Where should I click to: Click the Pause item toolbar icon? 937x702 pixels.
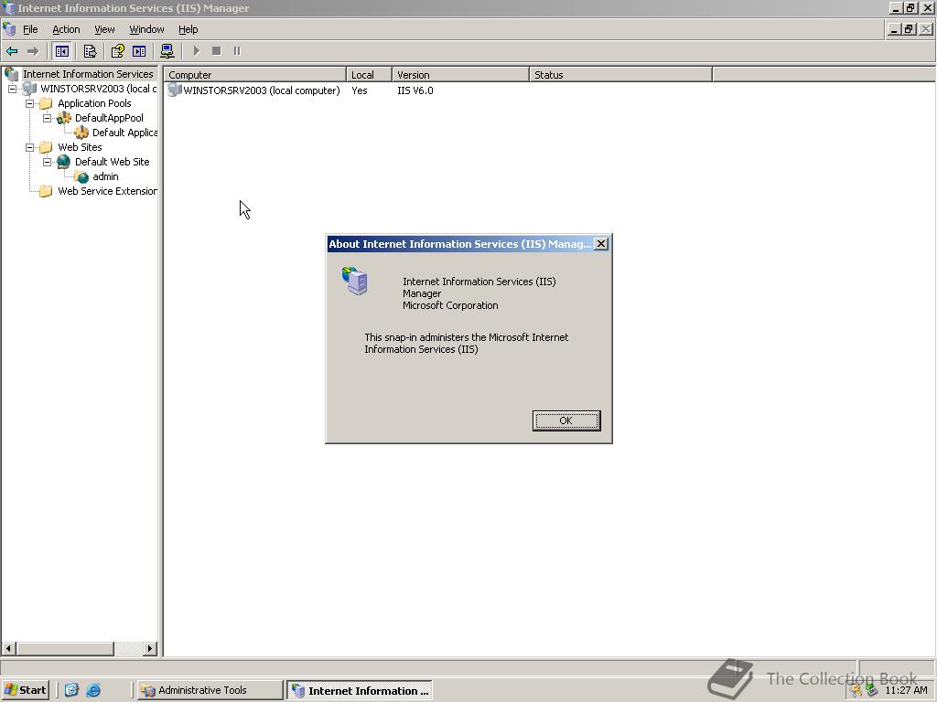coord(237,51)
